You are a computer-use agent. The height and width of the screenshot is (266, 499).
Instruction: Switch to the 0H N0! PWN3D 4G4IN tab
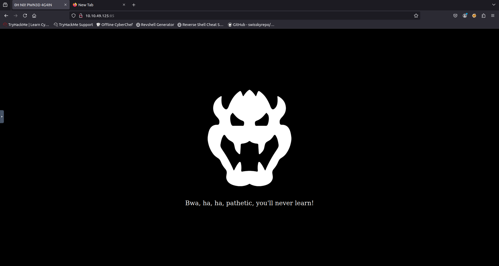click(x=41, y=5)
